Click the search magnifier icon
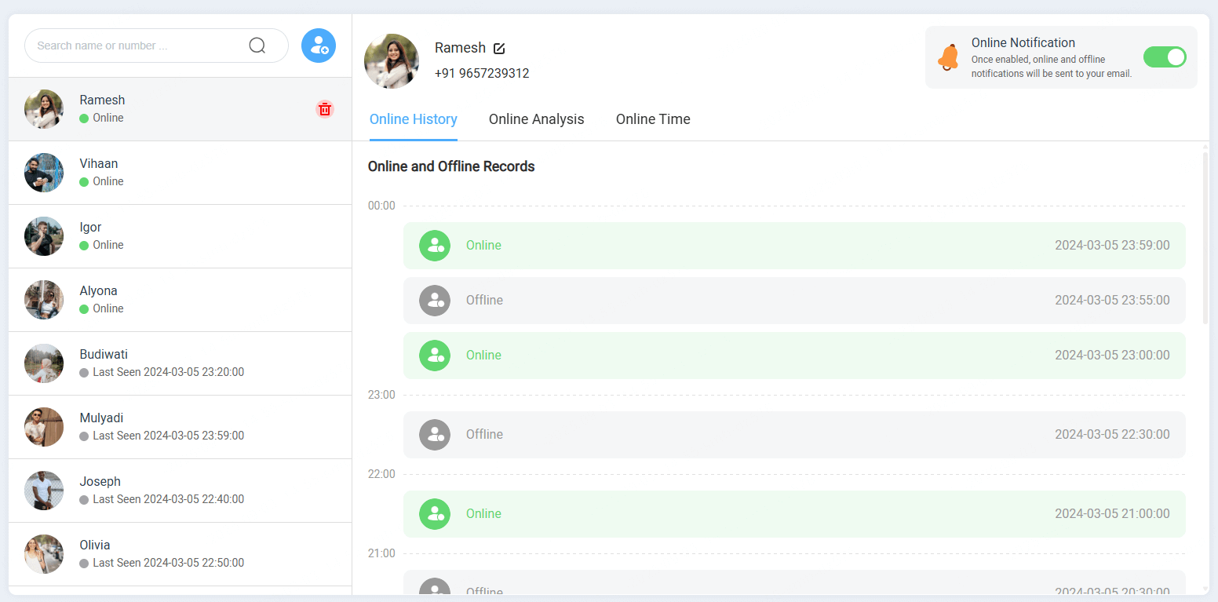 point(257,46)
